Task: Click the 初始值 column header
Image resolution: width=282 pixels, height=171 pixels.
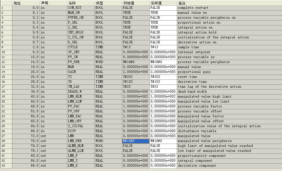Action: (x=136, y=3)
